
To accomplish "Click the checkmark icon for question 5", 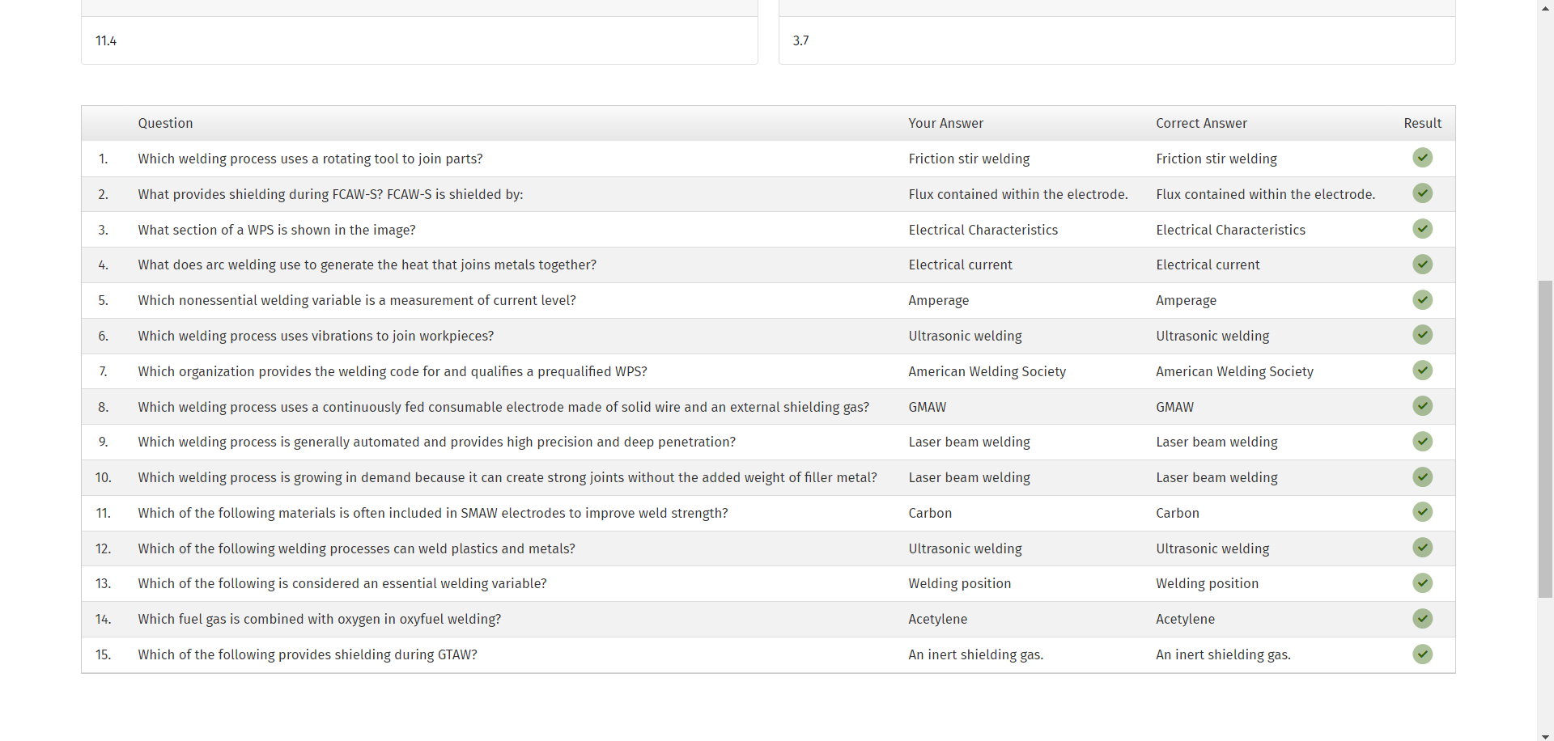I will click(x=1422, y=300).
